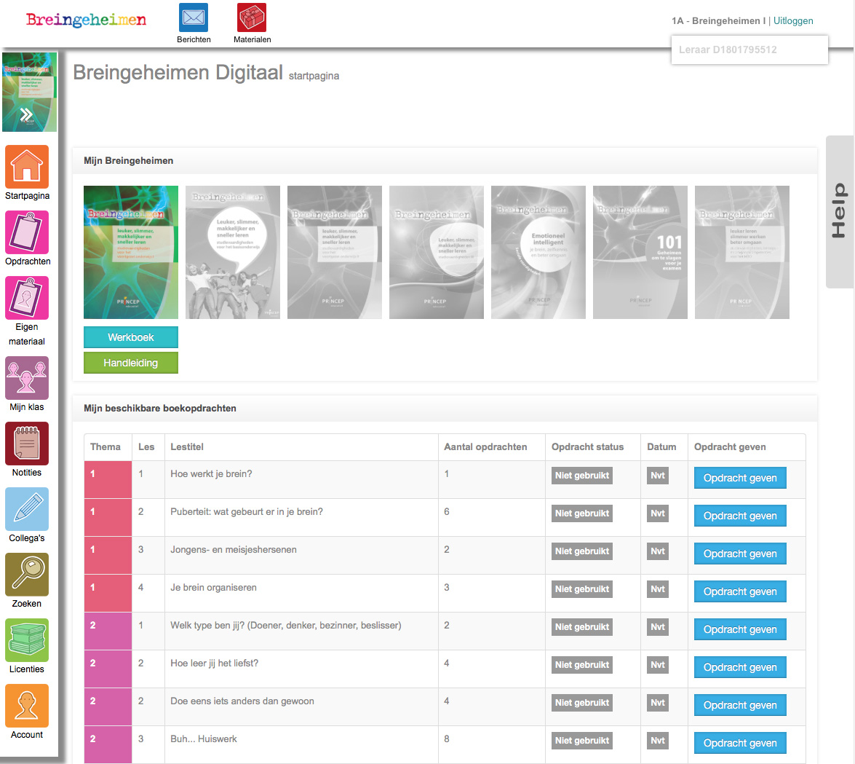Go to Startpagina house icon

click(27, 167)
